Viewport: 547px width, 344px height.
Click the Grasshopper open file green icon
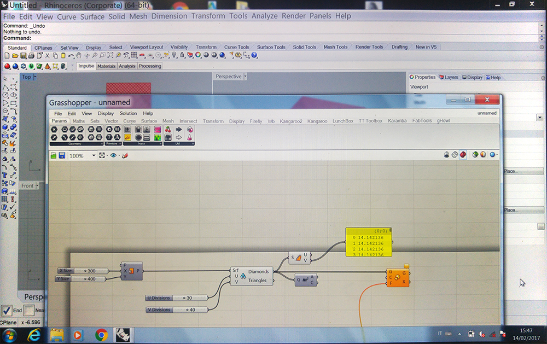click(x=54, y=155)
